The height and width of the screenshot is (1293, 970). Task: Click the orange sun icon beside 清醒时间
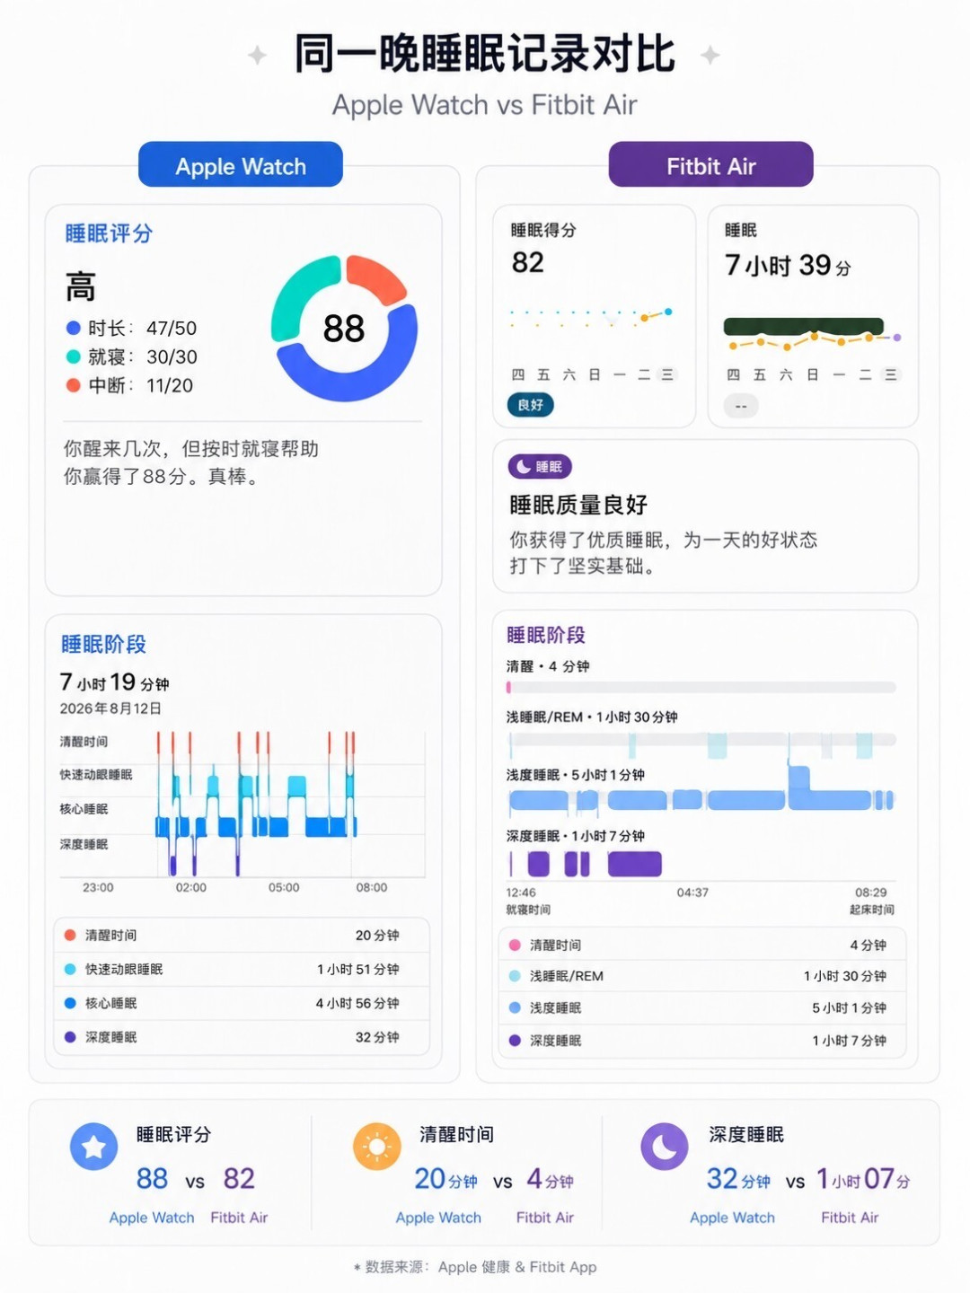(x=377, y=1147)
